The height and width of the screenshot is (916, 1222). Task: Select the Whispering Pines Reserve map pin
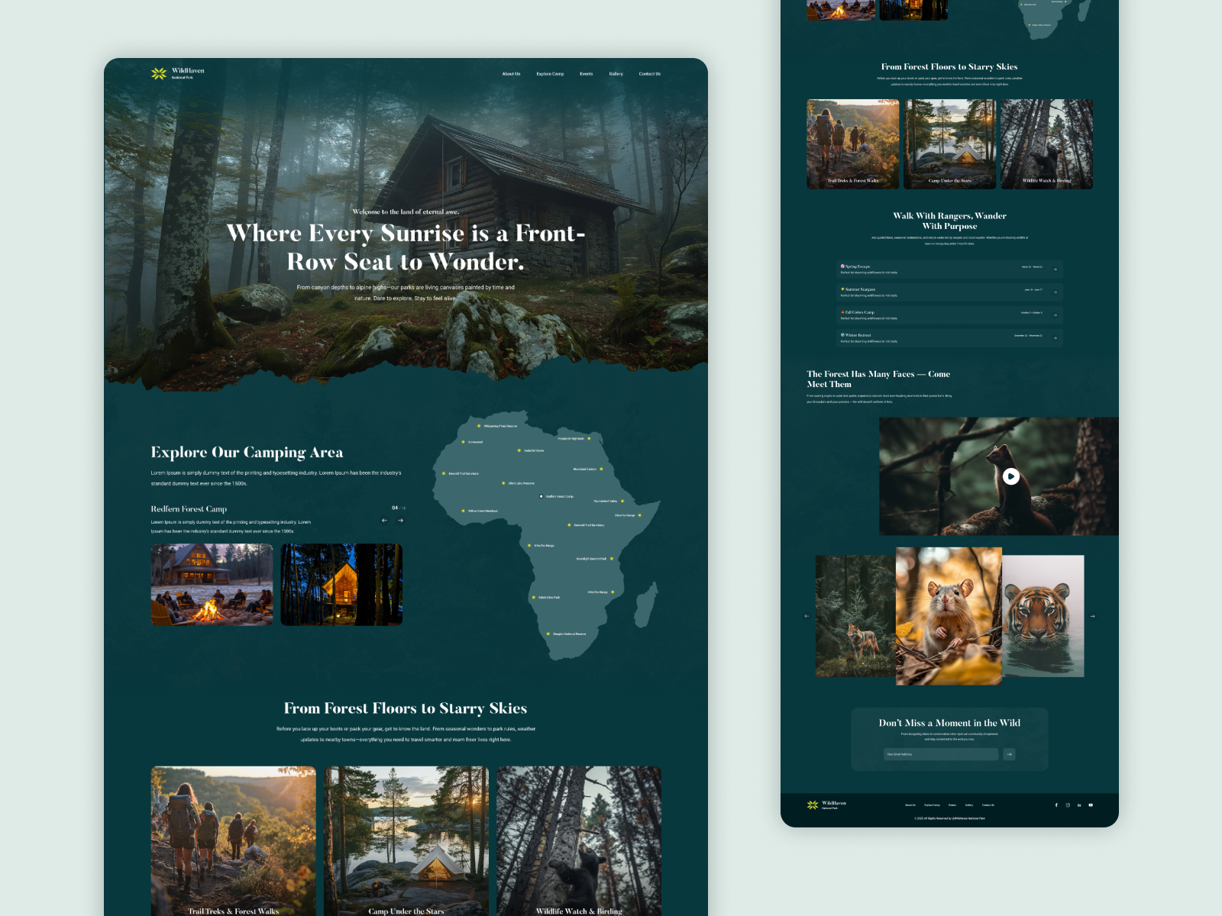coord(479,426)
